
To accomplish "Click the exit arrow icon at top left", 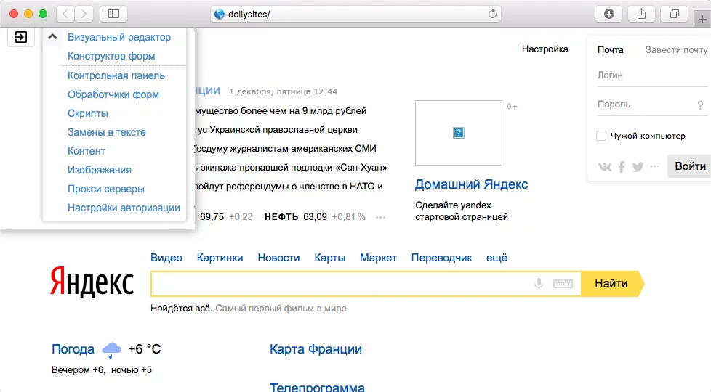I will tap(21, 37).
